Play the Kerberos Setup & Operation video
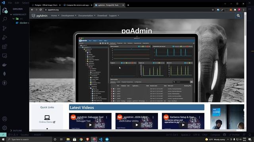The image size is (254, 142). tap(183, 125)
